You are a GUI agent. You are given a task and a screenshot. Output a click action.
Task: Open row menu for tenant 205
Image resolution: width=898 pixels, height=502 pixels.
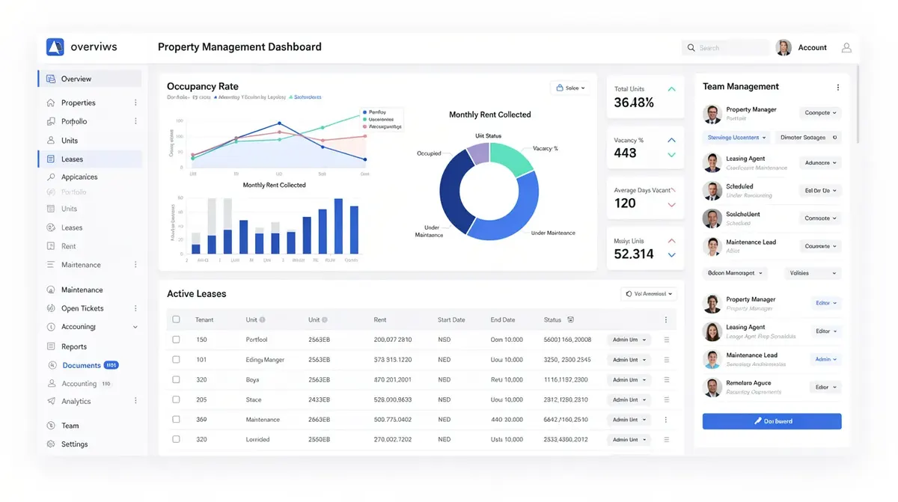click(x=666, y=400)
